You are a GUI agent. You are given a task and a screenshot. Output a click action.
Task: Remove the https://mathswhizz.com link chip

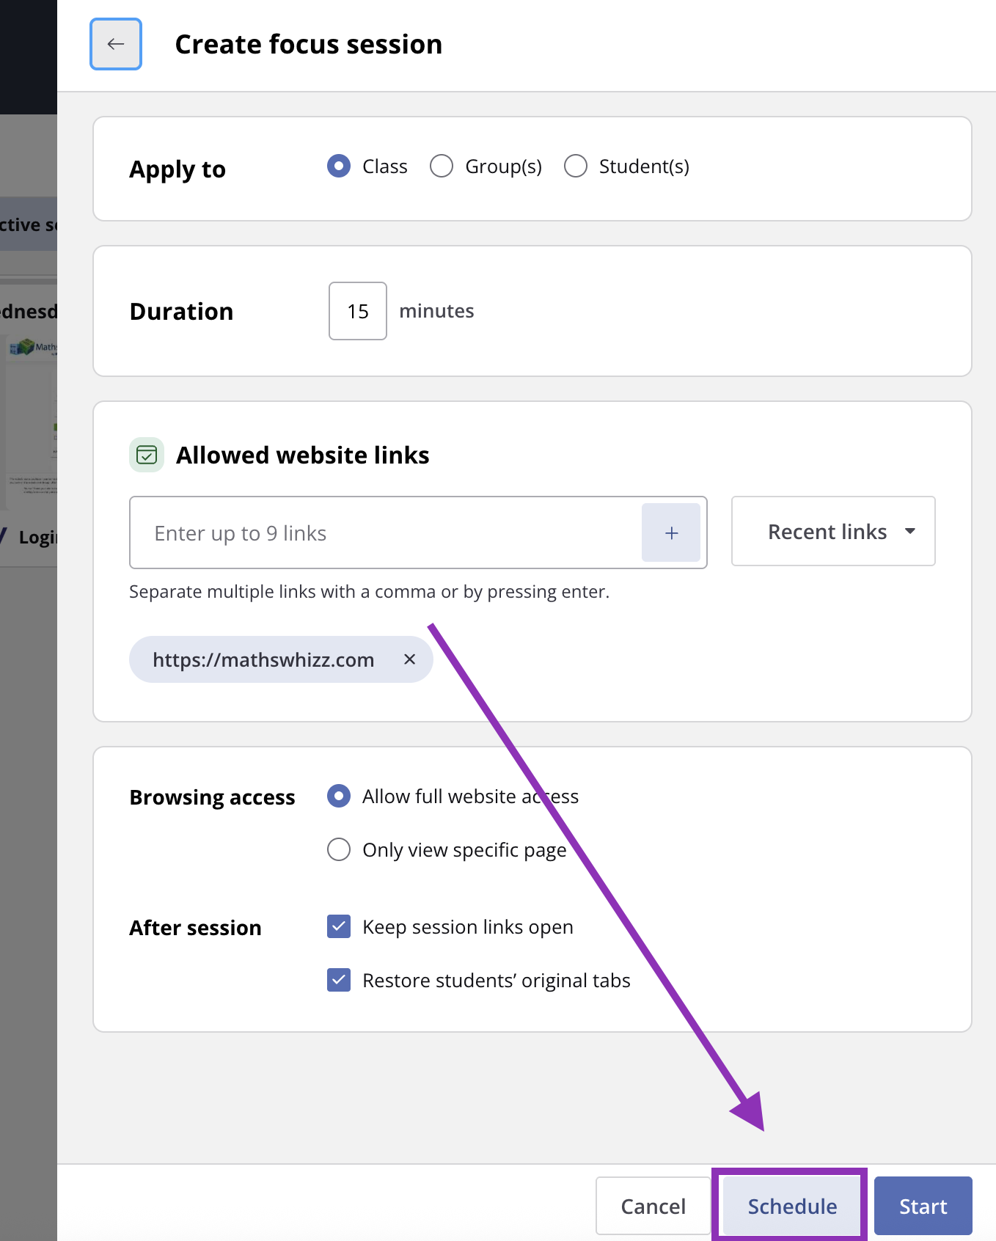[x=409, y=659]
